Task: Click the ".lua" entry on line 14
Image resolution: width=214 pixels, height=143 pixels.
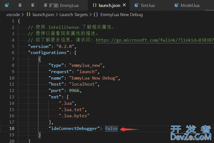Action: [66, 103]
